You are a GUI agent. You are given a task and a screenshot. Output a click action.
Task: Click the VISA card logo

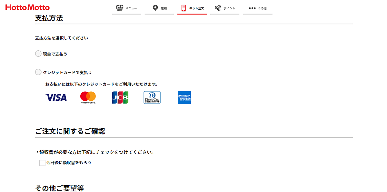[x=56, y=97]
